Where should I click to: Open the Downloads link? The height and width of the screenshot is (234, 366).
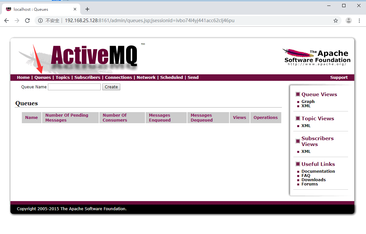pyautogui.click(x=314, y=180)
